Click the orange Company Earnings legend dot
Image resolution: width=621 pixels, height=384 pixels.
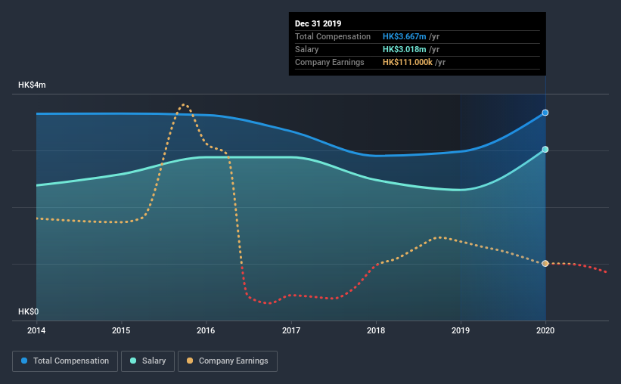pyautogui.click(x=190, y=361)
